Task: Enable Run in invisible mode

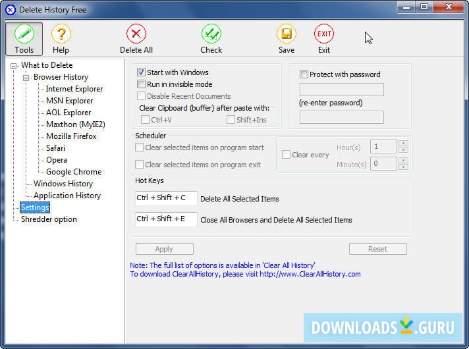Action: point(141,84)
